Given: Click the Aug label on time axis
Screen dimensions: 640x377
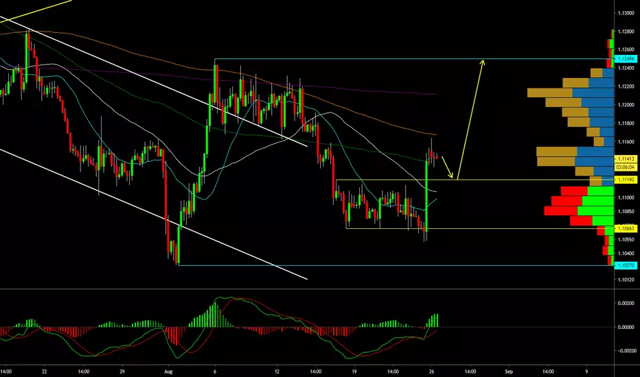Looking at the screenshot, I should [168, 372].
